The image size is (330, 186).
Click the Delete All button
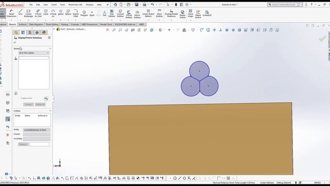pyautogui.click(x=40, y=104)
